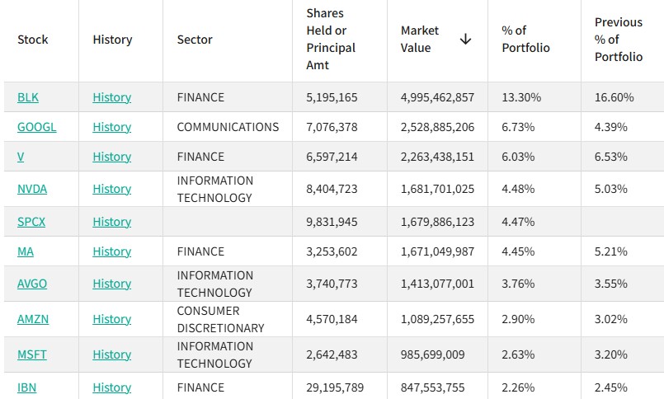Sort by % of Portfolio column header
The image size is (664, 399).
click(x=525, y=39)
